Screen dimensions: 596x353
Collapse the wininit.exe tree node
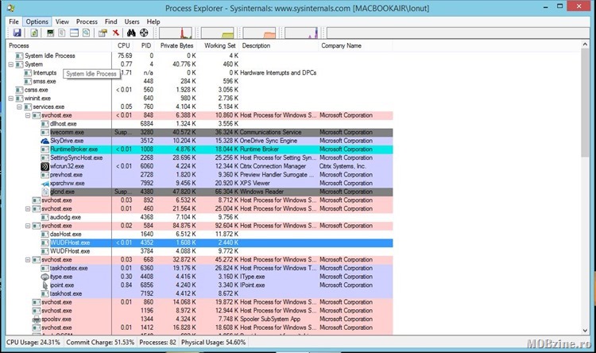pyautogui.click(x=10, y=99)
